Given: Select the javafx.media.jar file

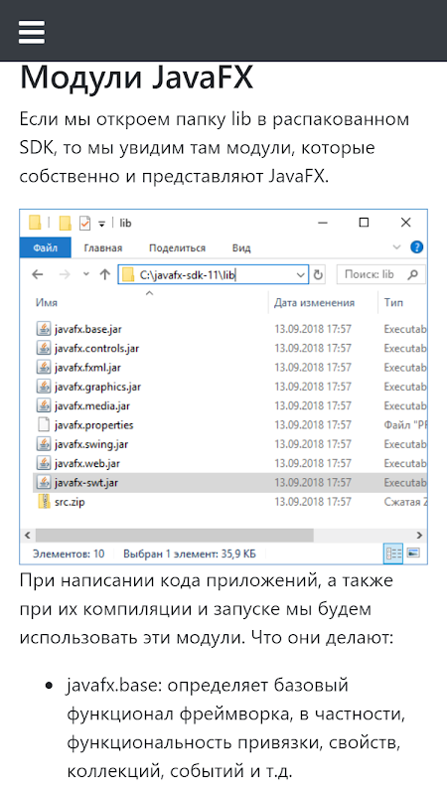Looking at the screenshot, I should pyautogui.click(x=92, y=405).
